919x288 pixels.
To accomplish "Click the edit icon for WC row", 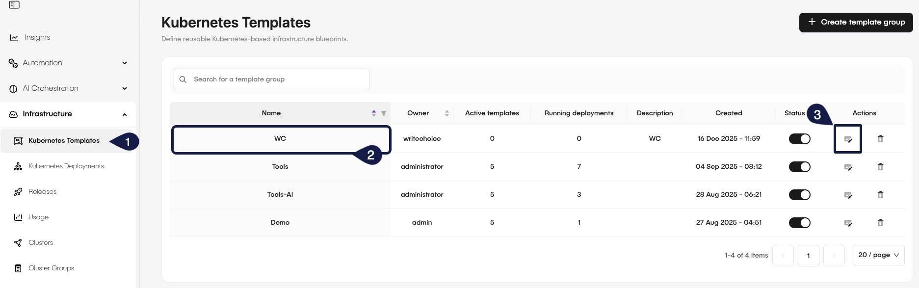I will point(847,139).
